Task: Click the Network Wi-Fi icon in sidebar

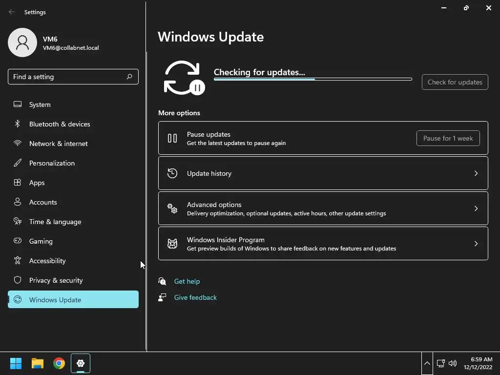Action: [18, 143]
